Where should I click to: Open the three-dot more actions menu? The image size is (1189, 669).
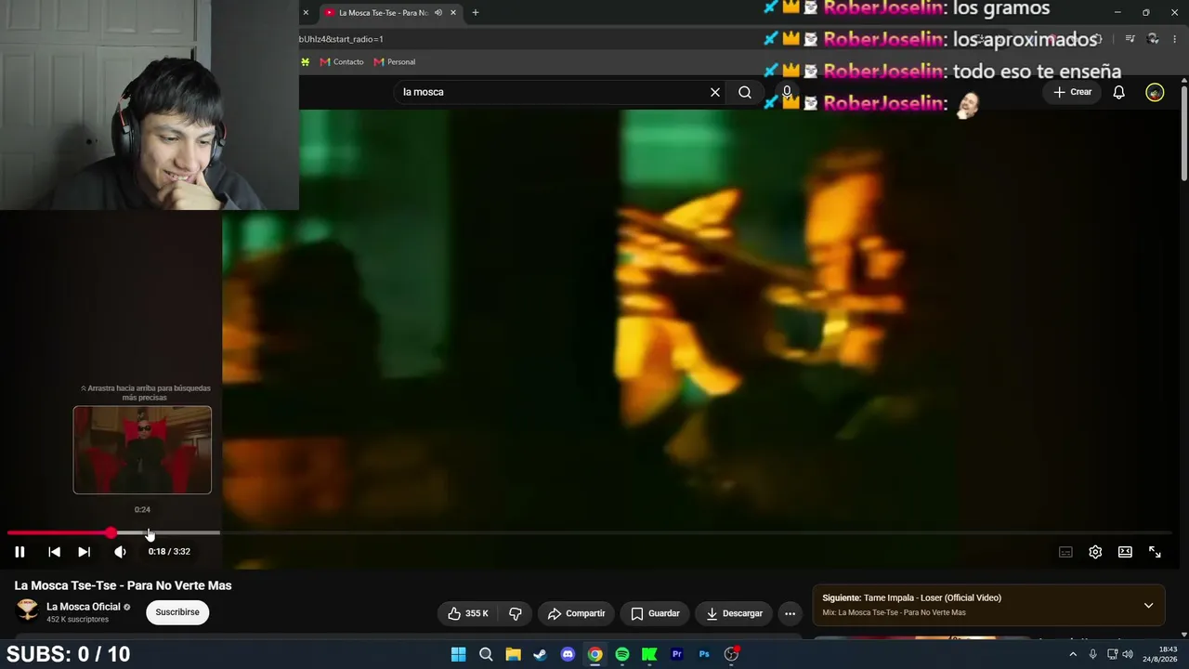790,613
